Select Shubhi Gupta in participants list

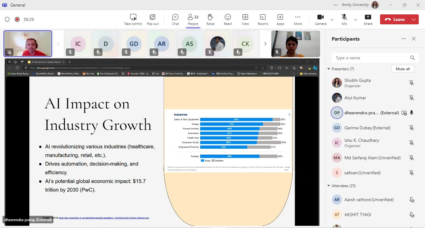click(x=374, y=83)
